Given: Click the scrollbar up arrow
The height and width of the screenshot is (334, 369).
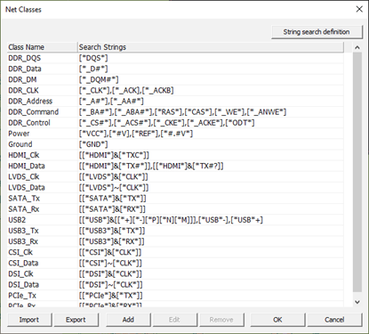Looking at the screenshot, I should pyautogui.click(x=357, y=47).
